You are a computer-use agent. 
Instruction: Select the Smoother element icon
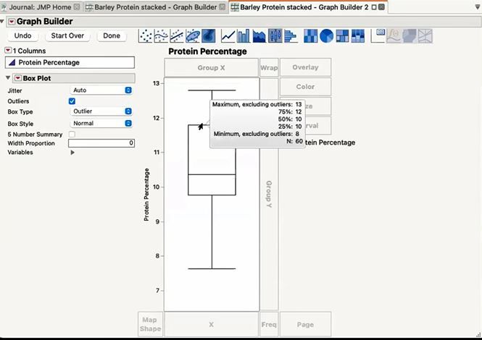162,36
